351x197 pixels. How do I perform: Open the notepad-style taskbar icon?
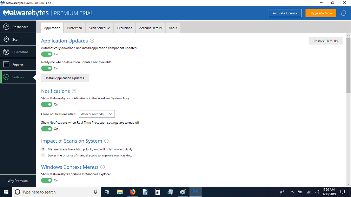[x=170, y=192]
